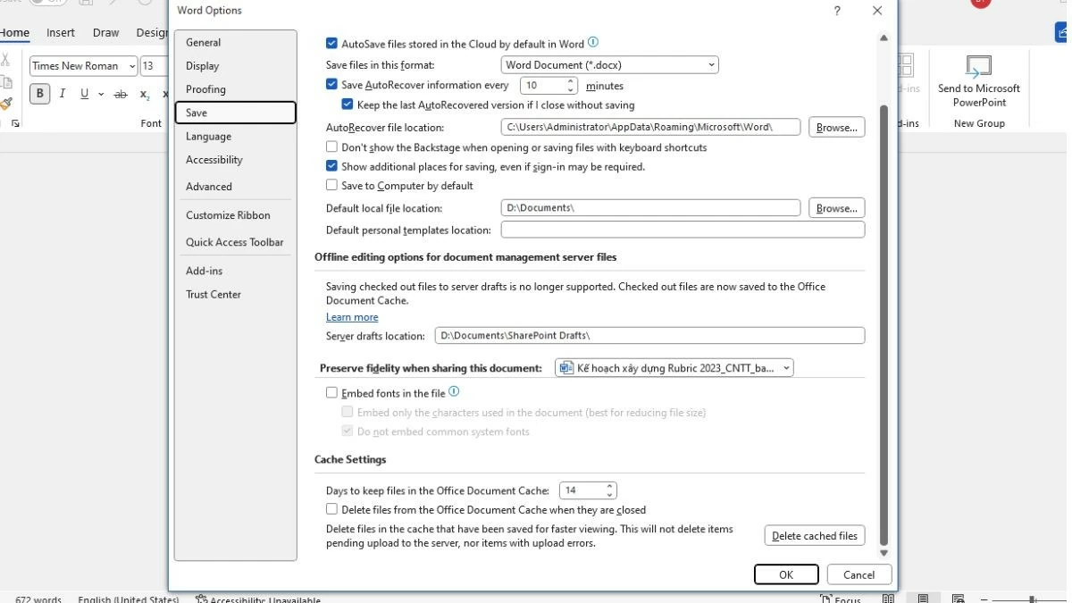Toggle Bold formatting in the ribbon

click(39, 94)
